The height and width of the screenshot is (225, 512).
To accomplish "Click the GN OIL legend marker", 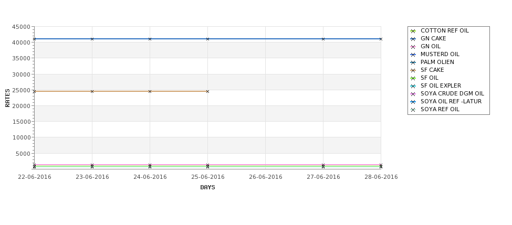I will (x=413, y=47).
